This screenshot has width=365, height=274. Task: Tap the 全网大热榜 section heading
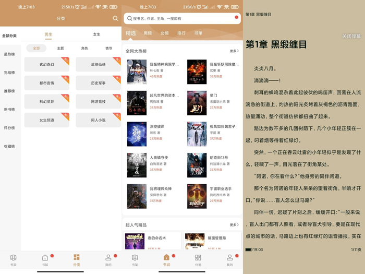[136, 51]
